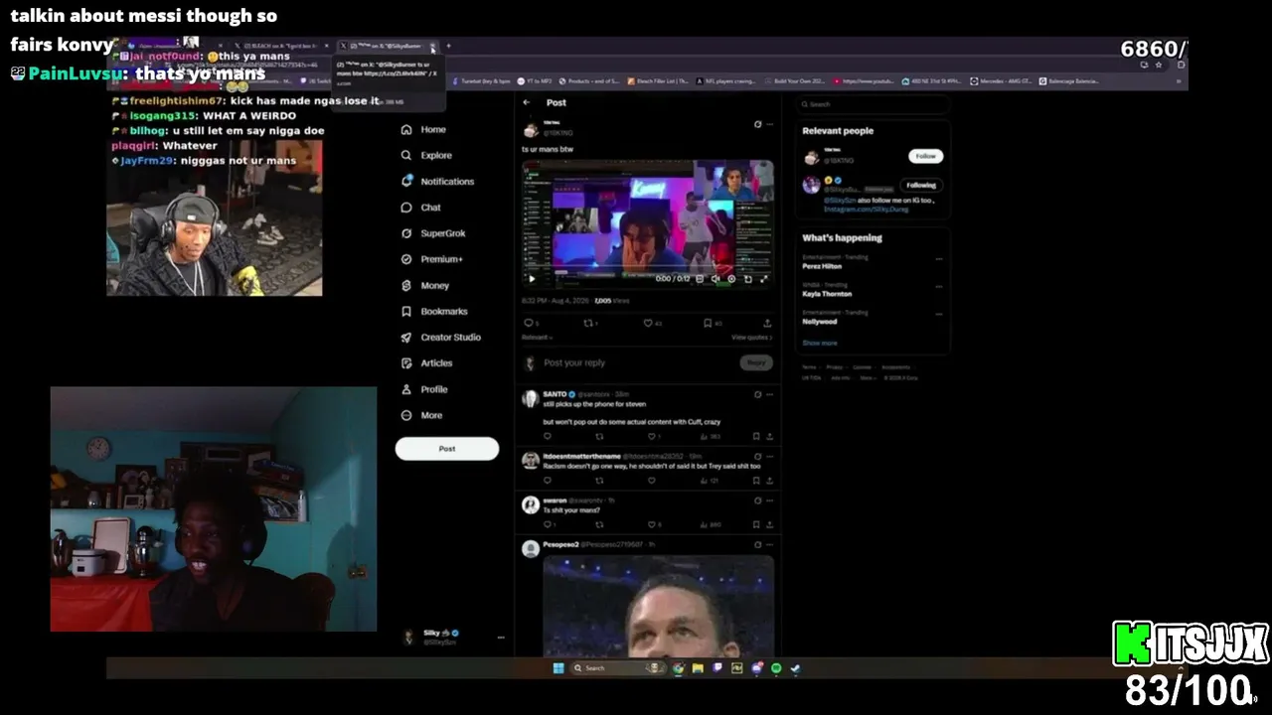The image size is (1272, 715).
Task: Open more options on Pesopeso2's reply
Action: 768,545
